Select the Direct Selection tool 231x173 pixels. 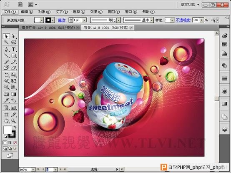click(x=14, y=36)
